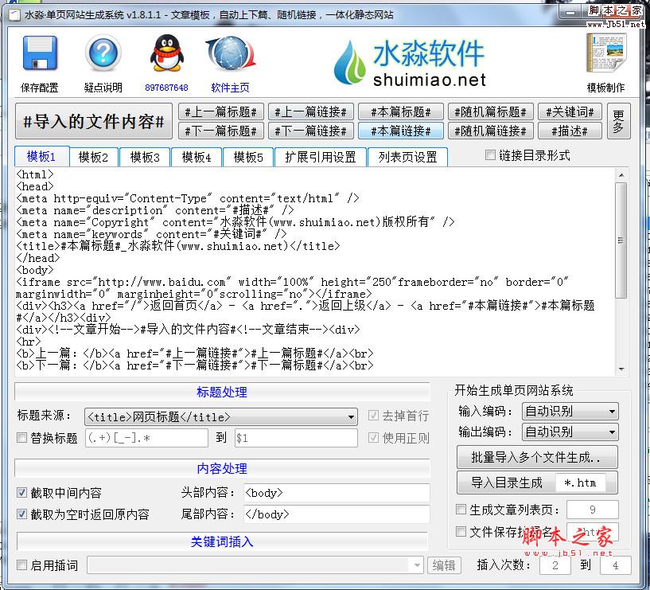
Task: Toggle the 使用正则 checkbox
Action: click(373, 438)
